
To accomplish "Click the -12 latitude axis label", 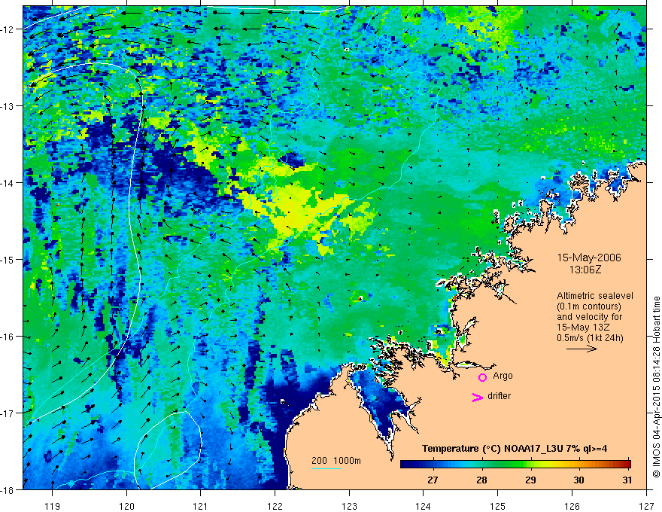I will pos(8,29).
